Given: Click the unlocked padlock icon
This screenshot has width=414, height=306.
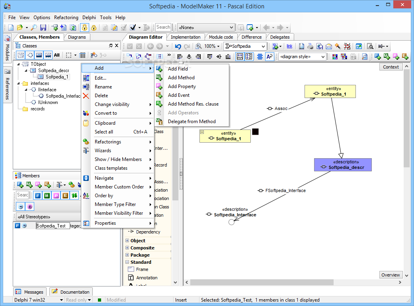Looking at the screenshot, I should click(x=84, y=27).
